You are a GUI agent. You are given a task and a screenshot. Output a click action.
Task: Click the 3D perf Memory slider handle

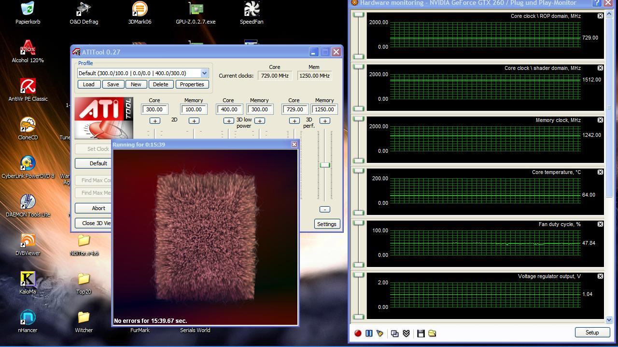click(325, 165)
